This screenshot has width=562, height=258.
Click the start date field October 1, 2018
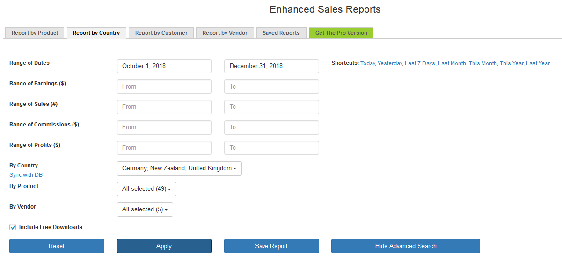tap(164, 66)
